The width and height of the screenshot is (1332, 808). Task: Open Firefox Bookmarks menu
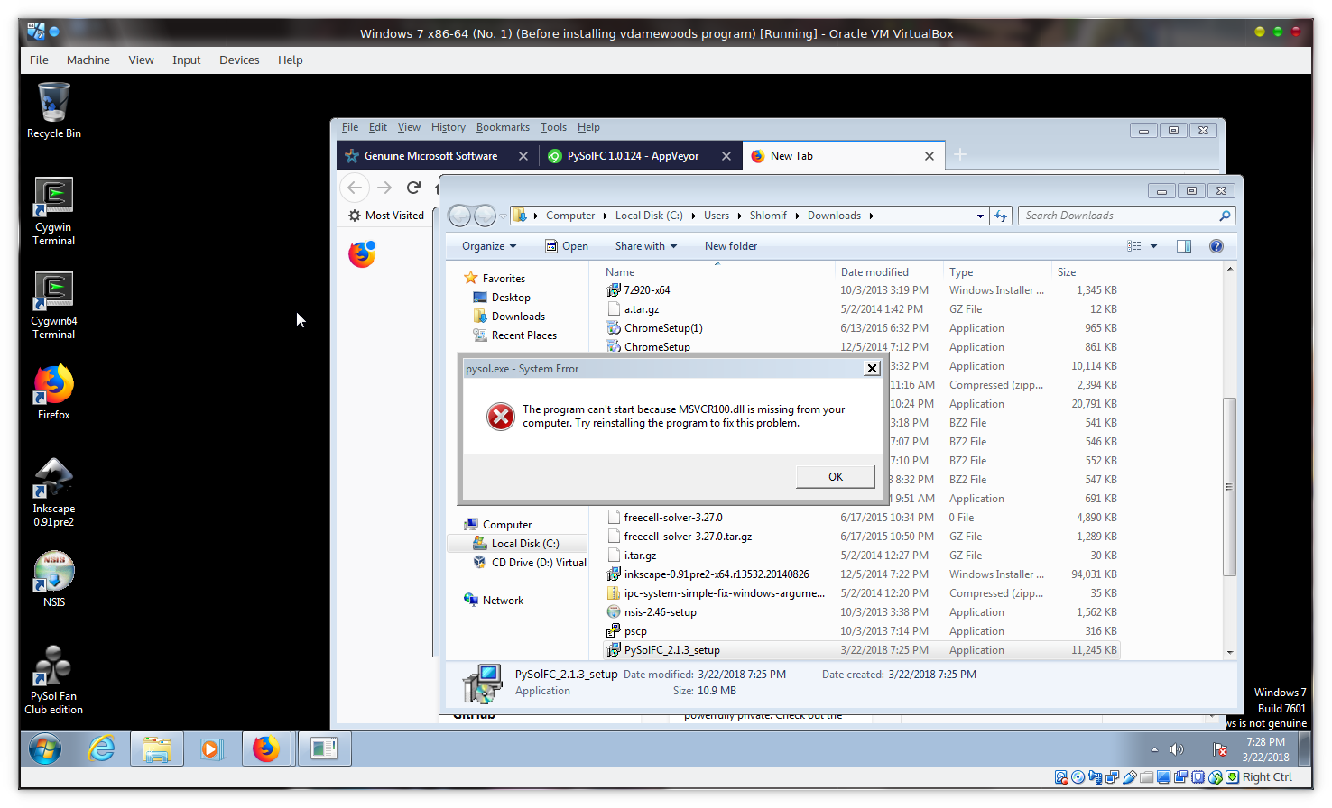503,127
